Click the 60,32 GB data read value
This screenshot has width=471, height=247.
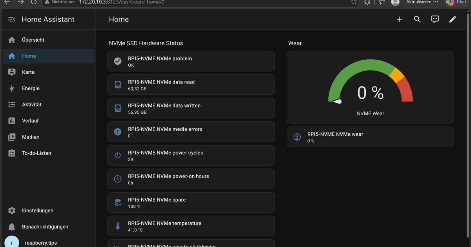137,89
